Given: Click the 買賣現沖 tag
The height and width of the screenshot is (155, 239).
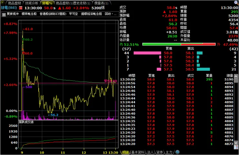Looking at the screenshot, I should (x=13, y=14).
